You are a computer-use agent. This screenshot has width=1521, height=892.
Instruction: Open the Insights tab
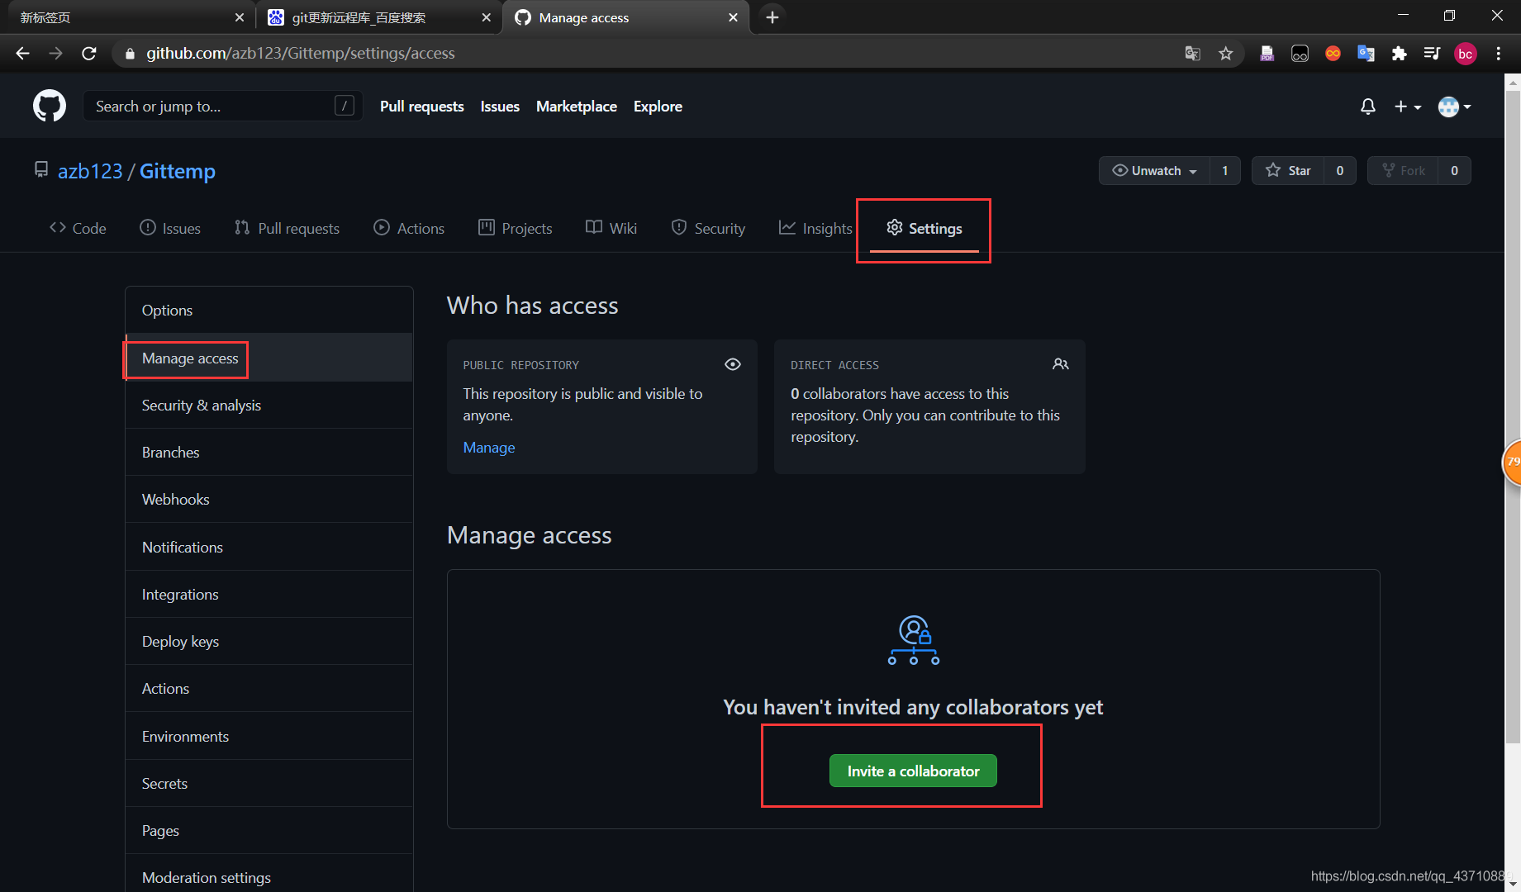(x=815, y=228)
